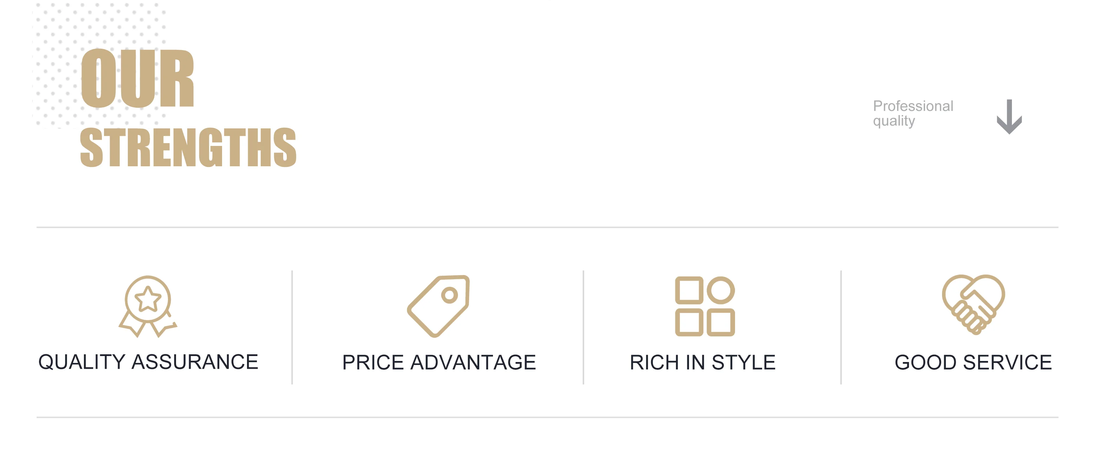
Task: Click the handshake heart icon
Action: (x=973, y=304)
